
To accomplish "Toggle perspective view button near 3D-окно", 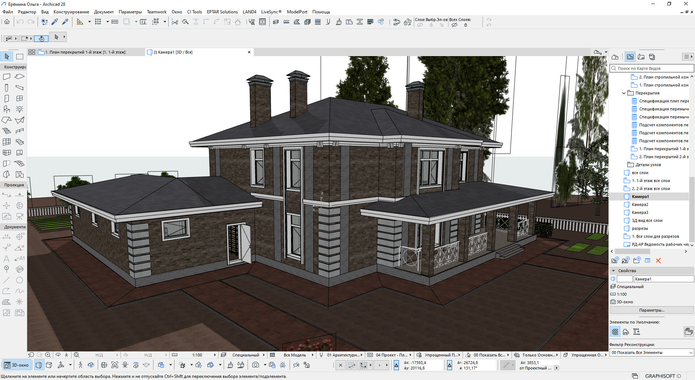I will click(39, 365).
